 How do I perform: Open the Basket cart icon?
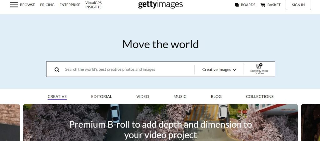click(x=262, y=5)
